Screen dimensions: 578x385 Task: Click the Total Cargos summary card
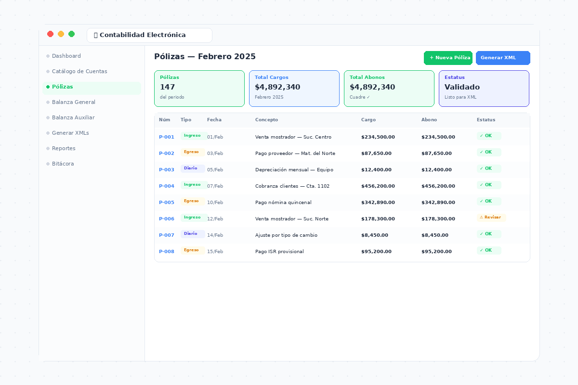[x=294, y=89]
